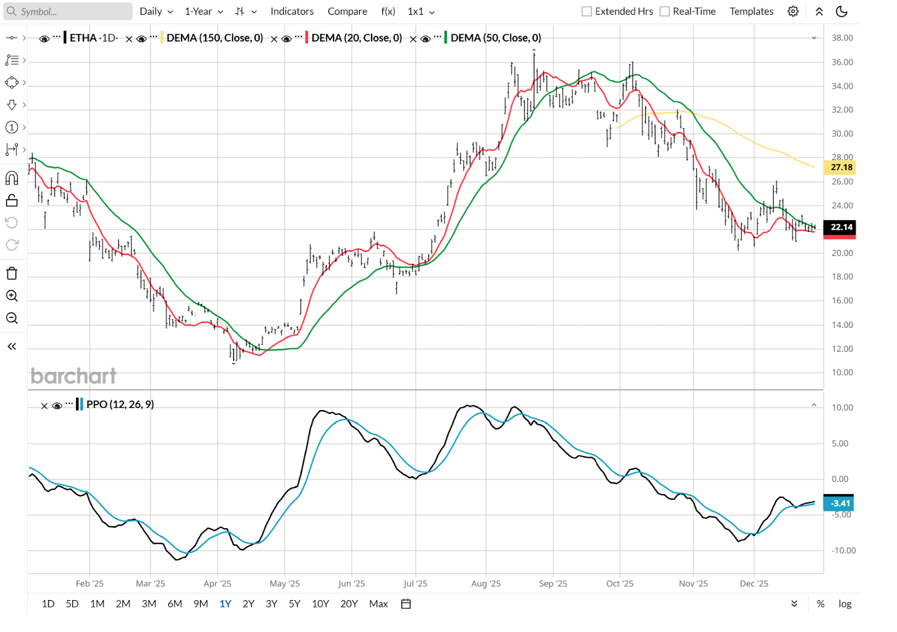The image size is (897, 632).
Task: Delete drawings with the trash icon
Action: 12,273
